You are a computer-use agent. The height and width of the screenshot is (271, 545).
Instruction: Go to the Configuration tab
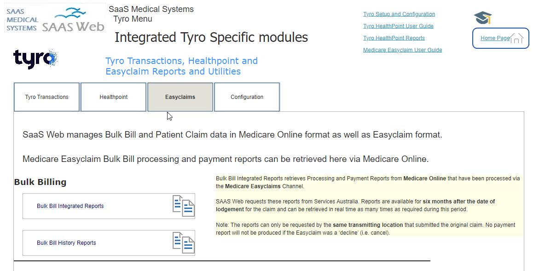(247, 97)
